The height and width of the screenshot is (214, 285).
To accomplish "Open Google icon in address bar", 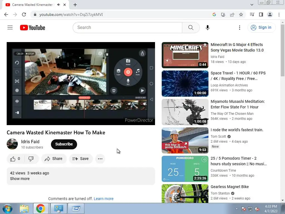I will click(x=214, y=14).
